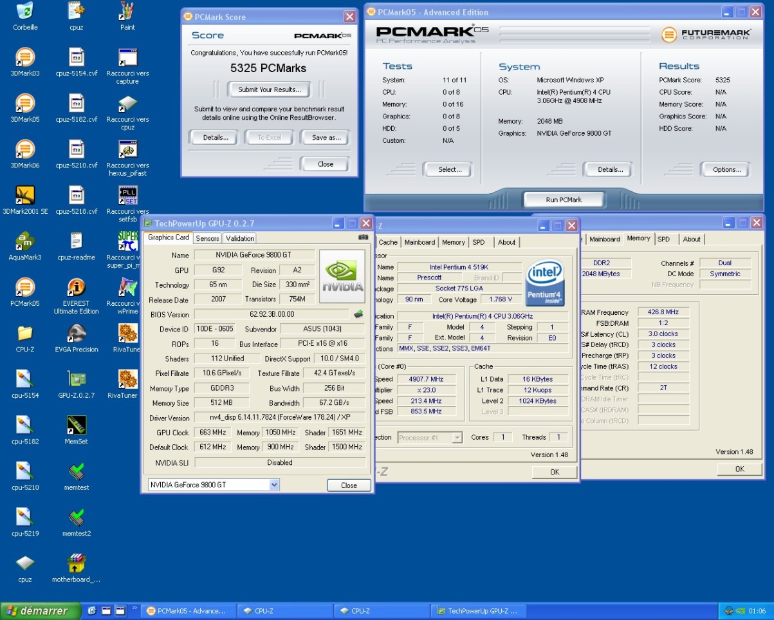Viewport: 774px width, 620px height.
Task: Click the GPU-Z screenshot camera icon
Action: pyautogui.click(x=364, y=238)
